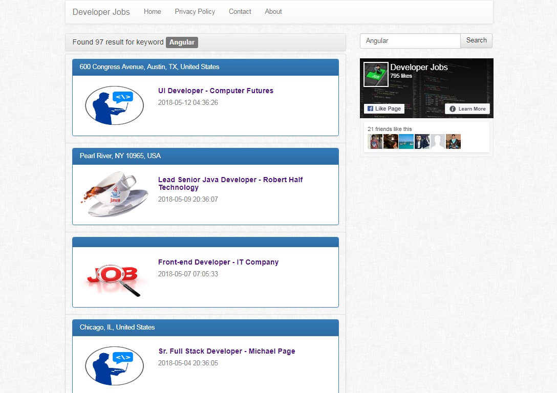Click the last friend avatar
Image resolution: width=557 pixels, height=393 pixels.
pos(453,141)
